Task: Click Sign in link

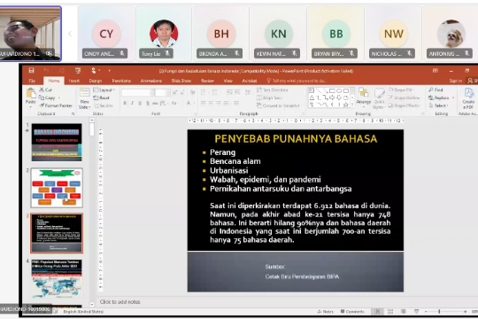Action: click(456, 81)
